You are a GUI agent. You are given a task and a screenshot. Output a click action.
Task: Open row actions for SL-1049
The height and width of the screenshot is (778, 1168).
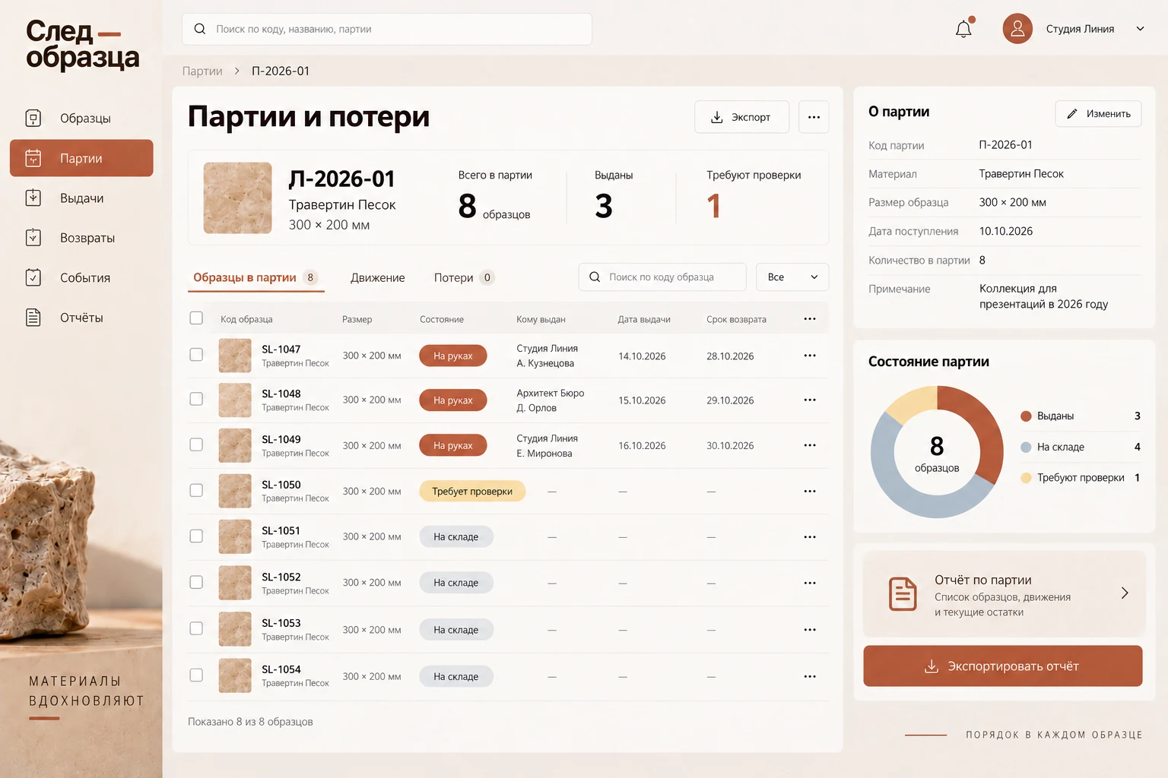pos(810,445)
